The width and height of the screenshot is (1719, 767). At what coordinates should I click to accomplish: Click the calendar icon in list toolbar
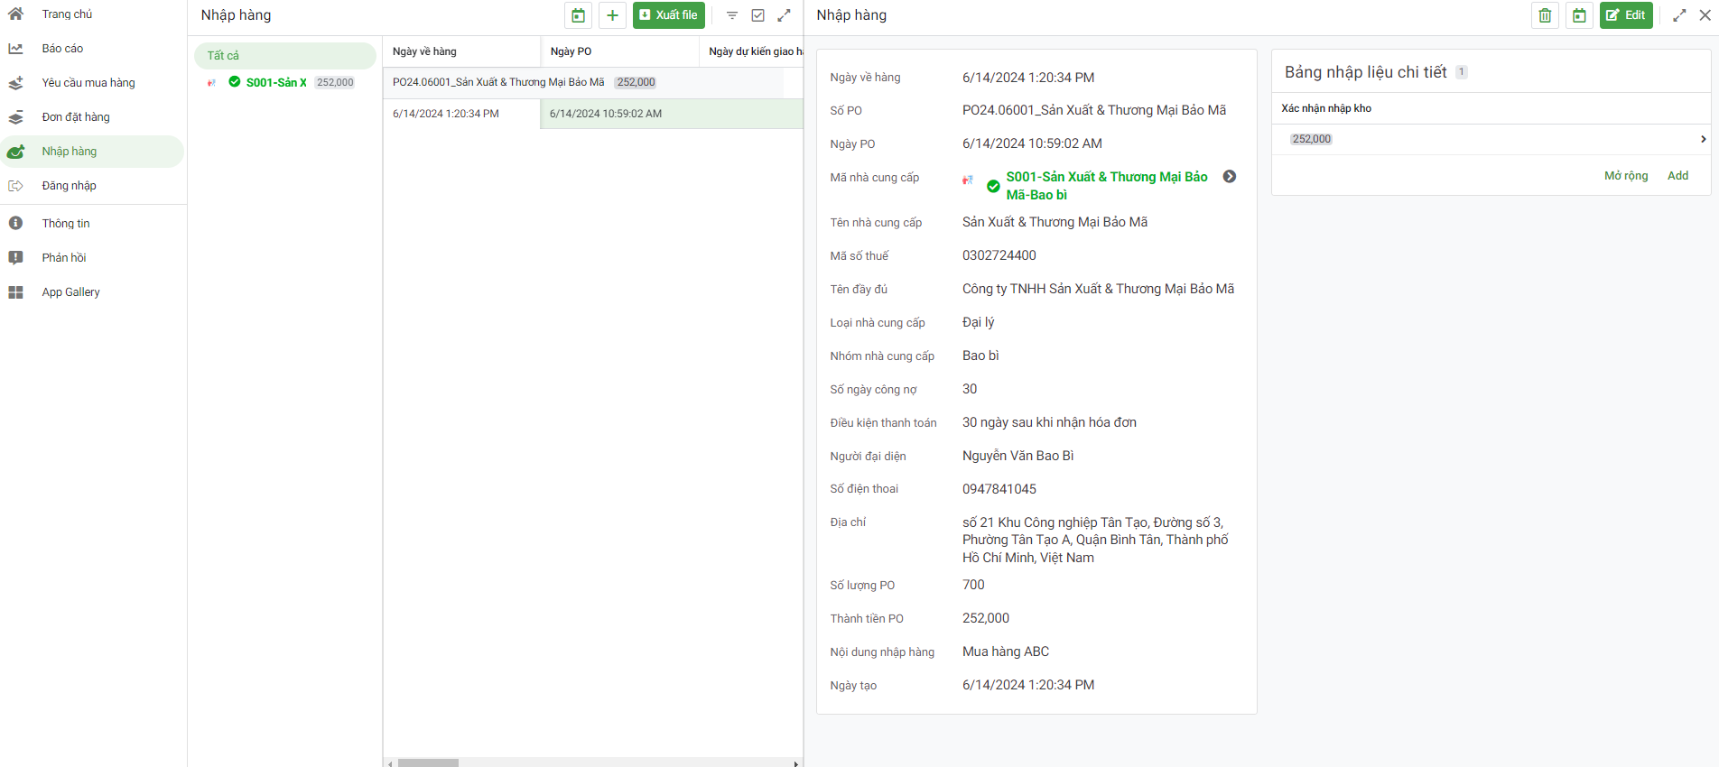pyautogui.click(x=578, y=15)
